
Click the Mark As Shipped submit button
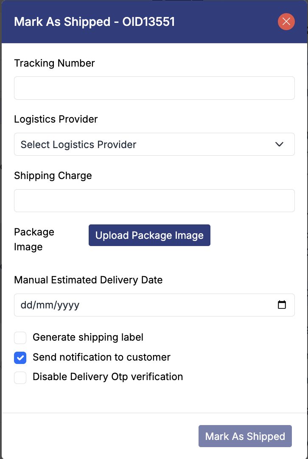(x=245, y=436)
